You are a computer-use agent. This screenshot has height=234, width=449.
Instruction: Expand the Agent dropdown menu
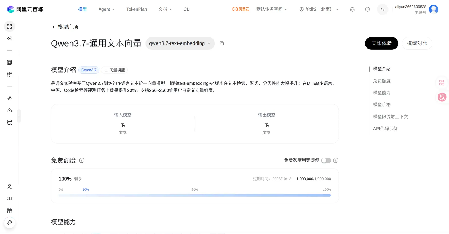point(106,9)
